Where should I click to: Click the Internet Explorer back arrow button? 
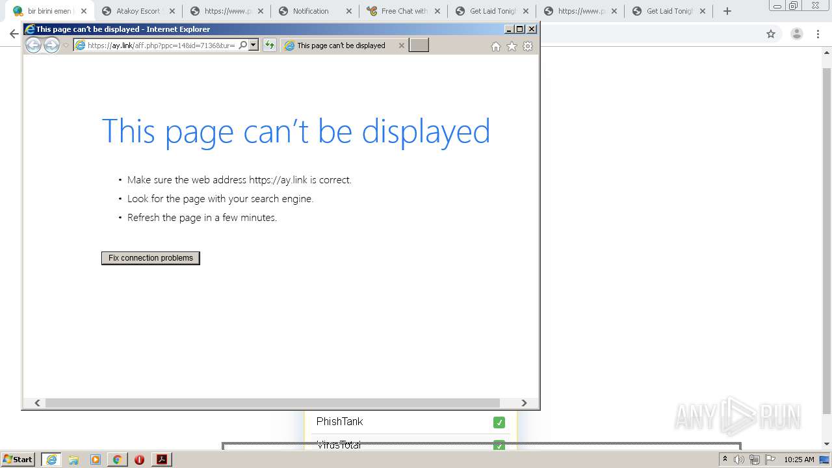tap(33, 45)
